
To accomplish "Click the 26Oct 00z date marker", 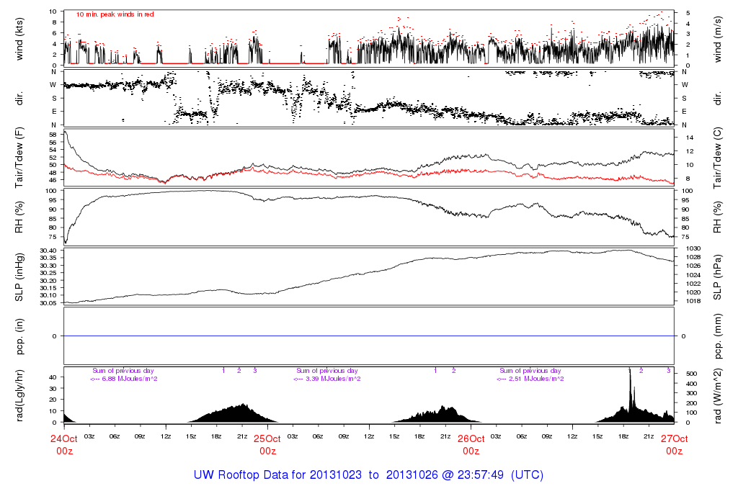I will [x=471, y=444].
